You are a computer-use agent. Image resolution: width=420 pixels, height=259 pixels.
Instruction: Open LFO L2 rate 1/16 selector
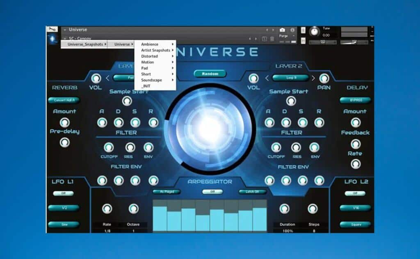pyautogui.click(x=356, y=208)
